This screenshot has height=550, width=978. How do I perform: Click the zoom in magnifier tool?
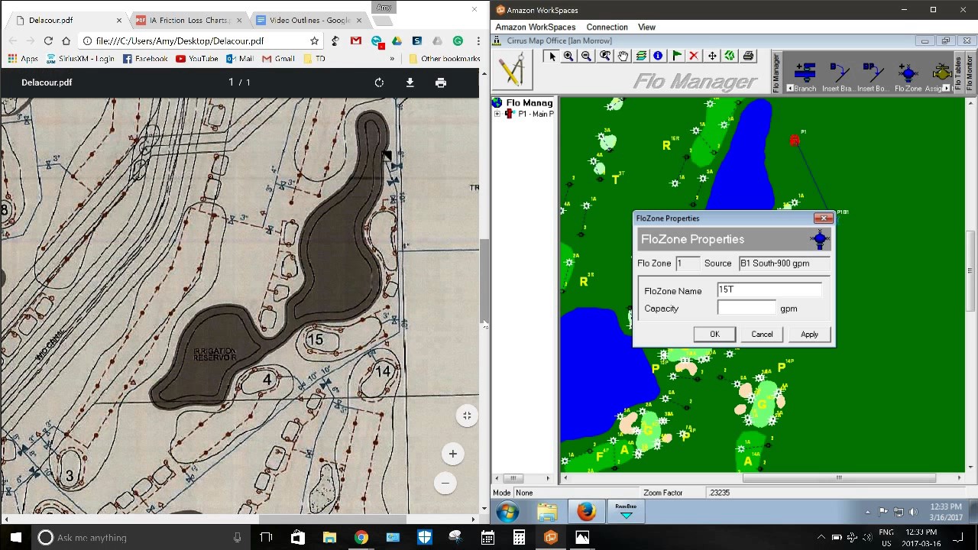tap(568, 57)
